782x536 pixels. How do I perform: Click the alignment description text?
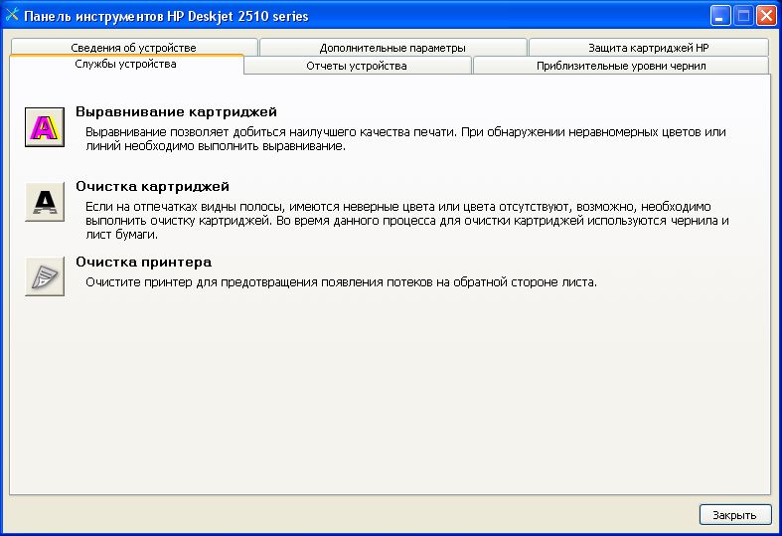point(405,139)
